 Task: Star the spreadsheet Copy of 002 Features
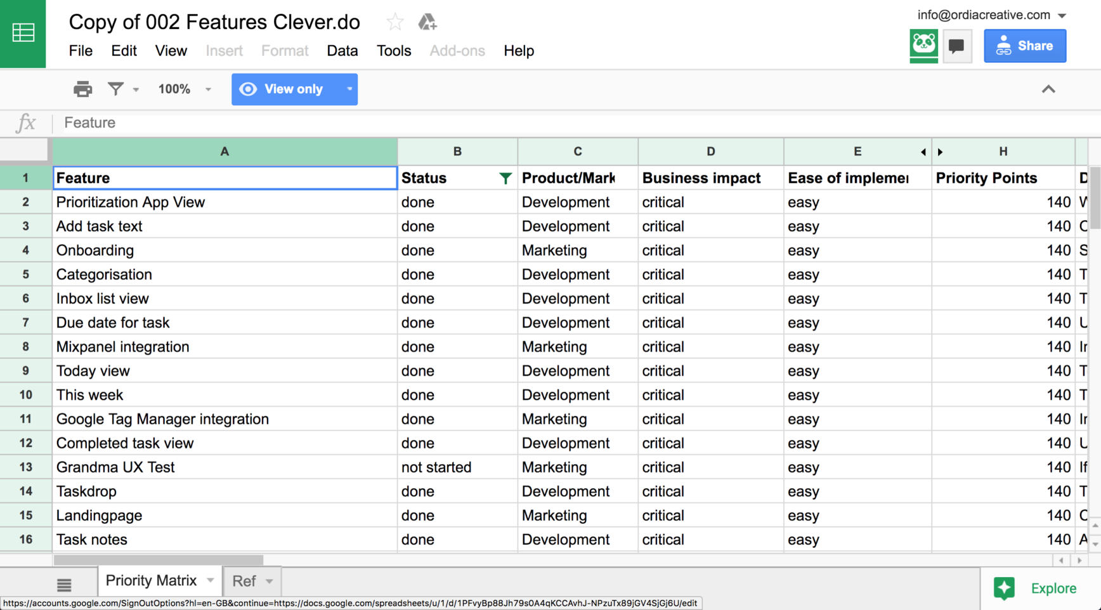pyautogui.click(x=394, y=21)
